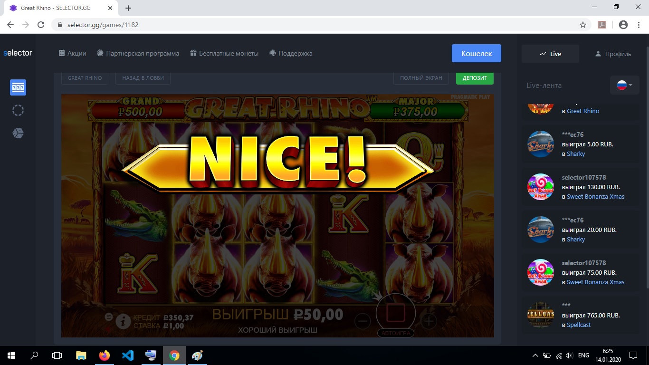Switch to the Профиль tab
The width and height of the screenshot is (649, 365).
613,54
